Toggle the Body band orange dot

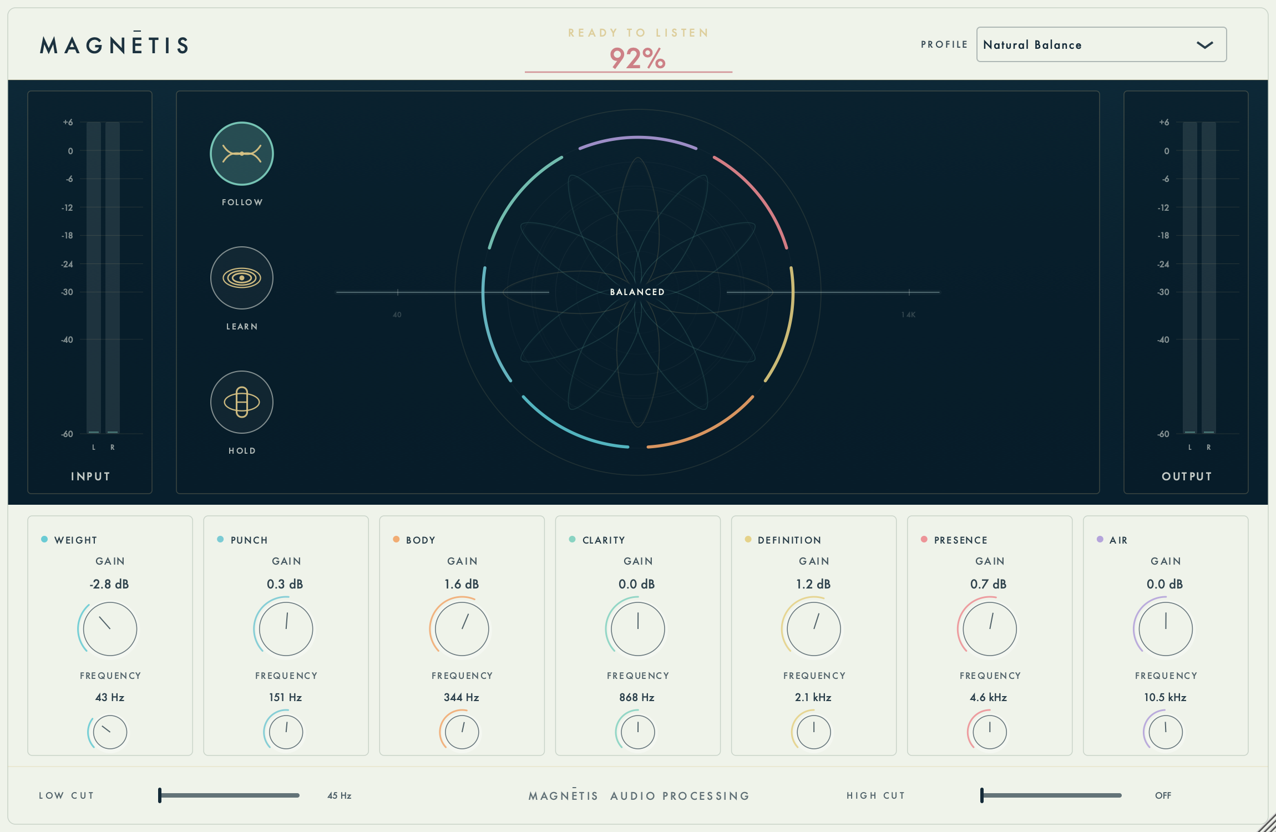click(x=396, y=539)
